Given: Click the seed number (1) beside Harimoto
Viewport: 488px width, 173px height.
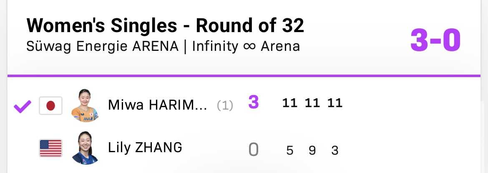Looking at the screenshot, I should click(225, 106).
